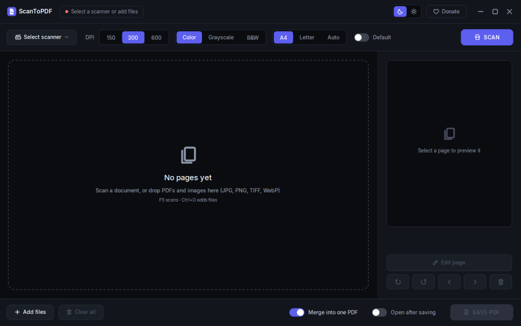Select A4 paper size

tap(283, 38)
